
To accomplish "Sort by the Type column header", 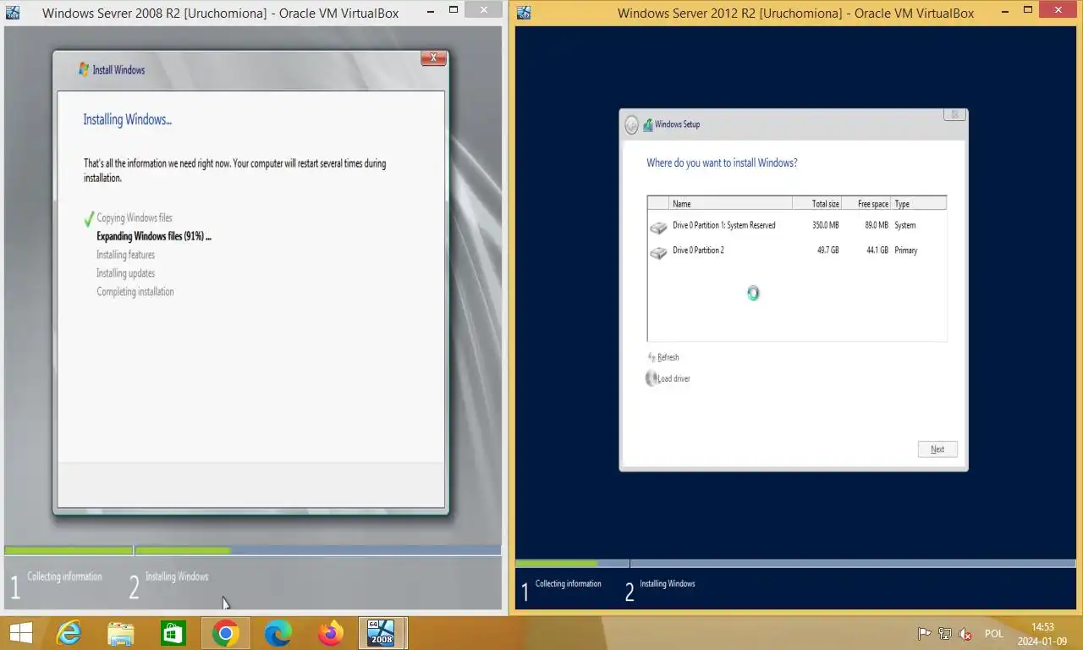I will click(919, 204).
